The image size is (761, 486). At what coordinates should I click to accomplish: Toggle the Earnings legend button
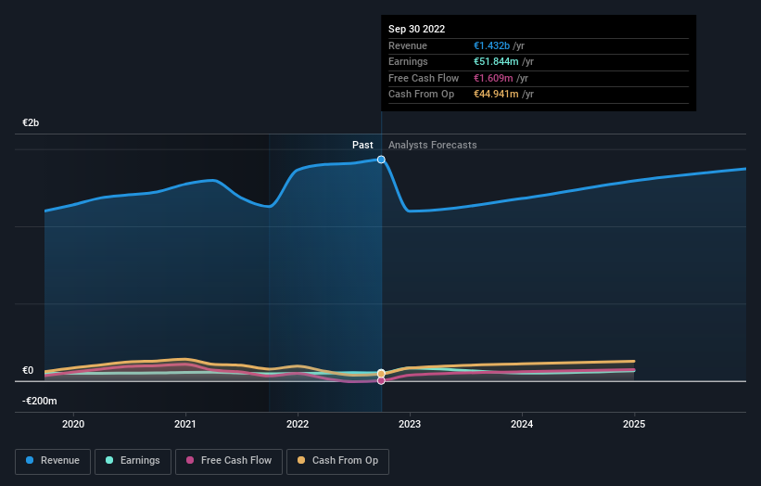pyautogui.click(x=133, y=461)
